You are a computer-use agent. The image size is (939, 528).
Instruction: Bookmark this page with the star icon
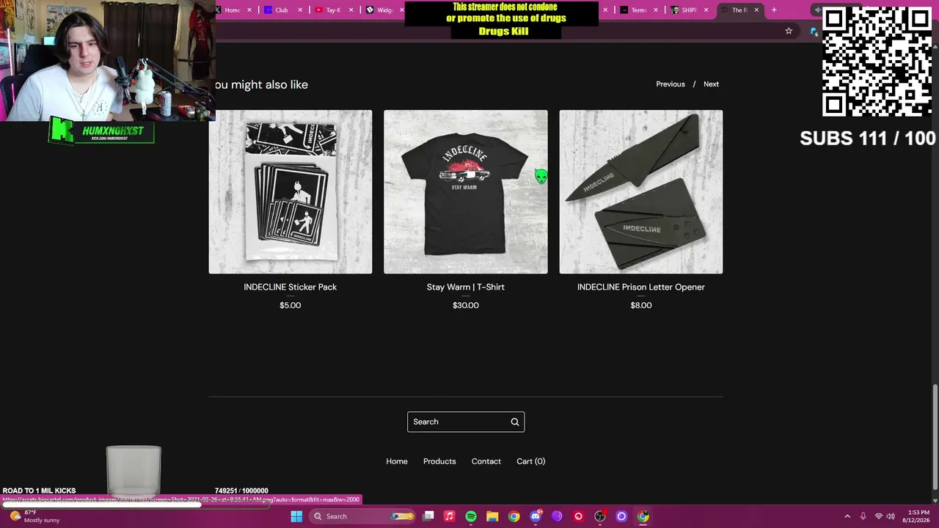pyautogui.click(x=789, y=31)
